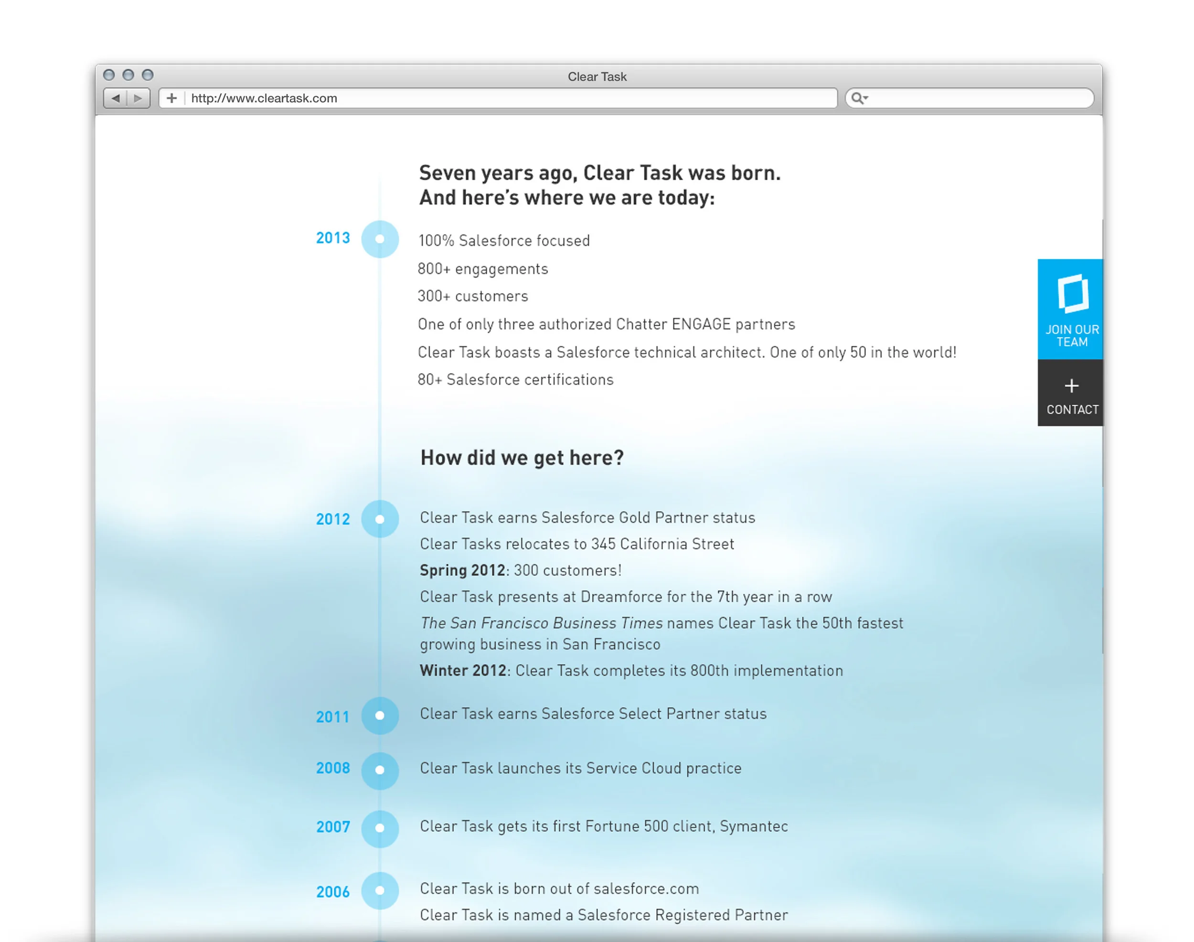Click the 'Seven years ago' heading
The height and width of the screenshot is (942, 1194).
tap(599, 185)
